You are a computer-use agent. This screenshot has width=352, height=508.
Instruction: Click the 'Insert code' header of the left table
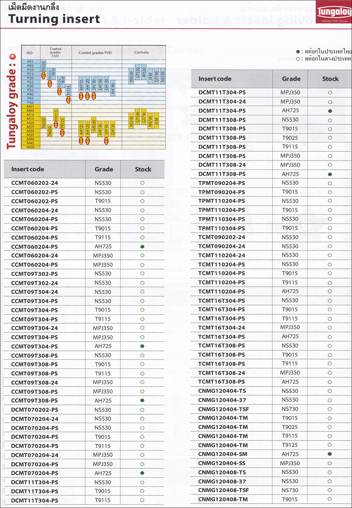[28, 169]
